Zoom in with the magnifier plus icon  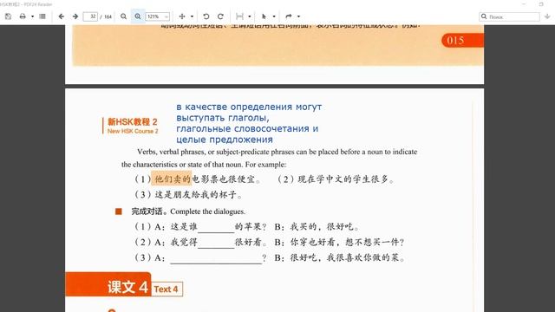coord(138,16)
